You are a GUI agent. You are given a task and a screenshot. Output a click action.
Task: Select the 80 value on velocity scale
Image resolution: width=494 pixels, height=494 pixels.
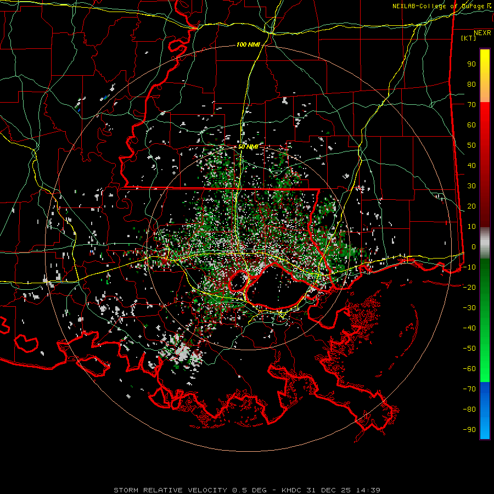coord(471,85)
